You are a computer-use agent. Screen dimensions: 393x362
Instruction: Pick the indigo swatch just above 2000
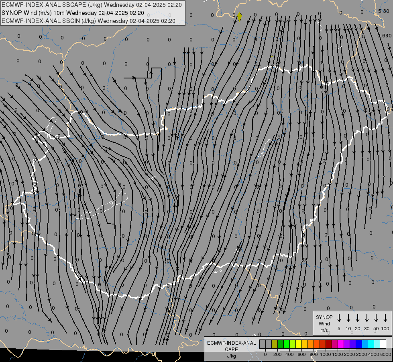pos(353,344)
